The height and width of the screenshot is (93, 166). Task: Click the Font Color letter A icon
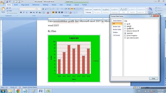pos(48,12)
